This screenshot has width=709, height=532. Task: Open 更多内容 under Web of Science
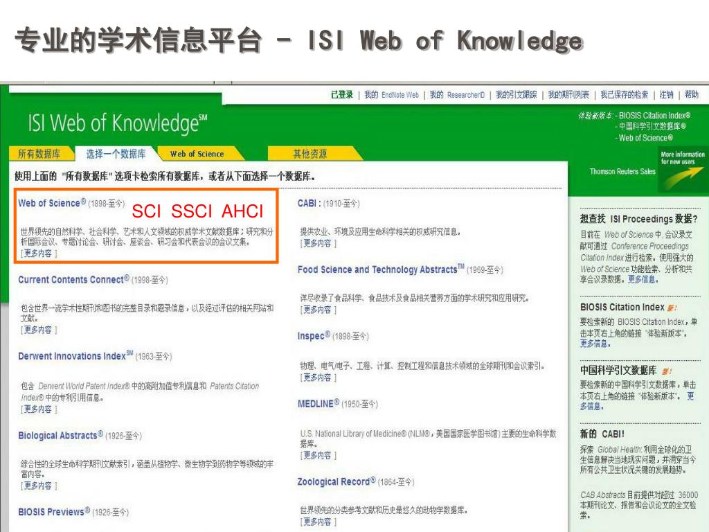pyautogui.click(x=38, y=254)
